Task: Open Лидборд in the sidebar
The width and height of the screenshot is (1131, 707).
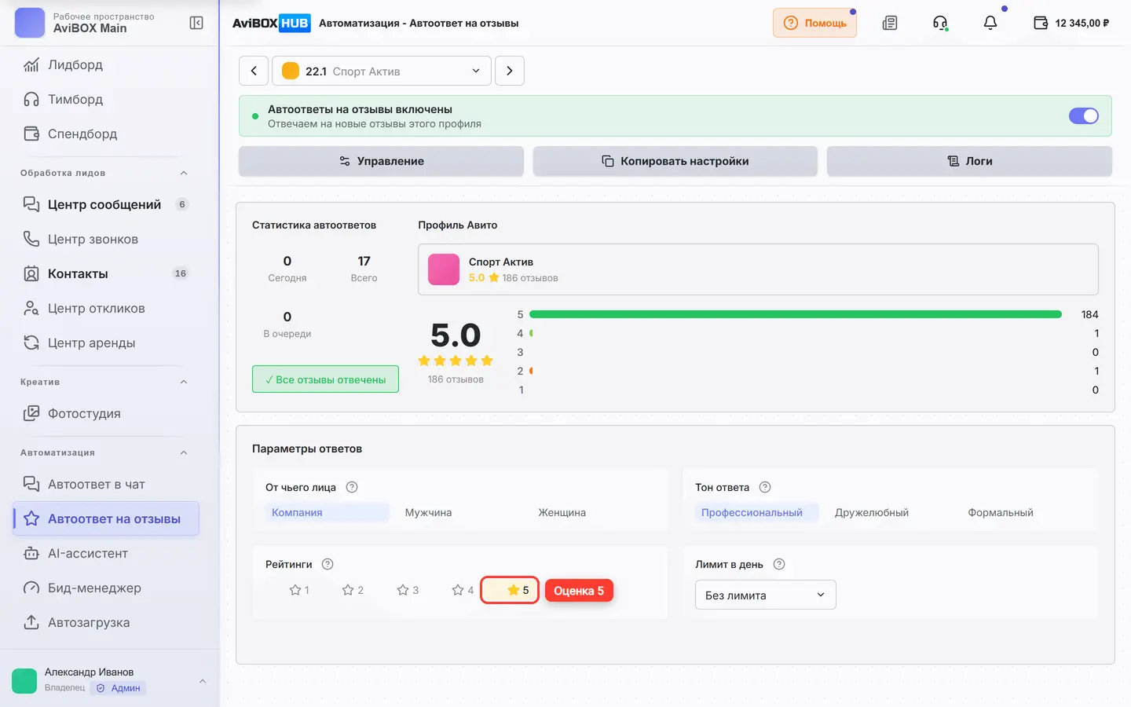Action: (106, 64)
